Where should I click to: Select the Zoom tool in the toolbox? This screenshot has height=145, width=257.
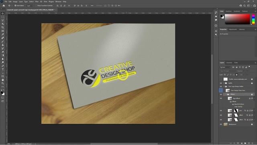coord(3,83)
